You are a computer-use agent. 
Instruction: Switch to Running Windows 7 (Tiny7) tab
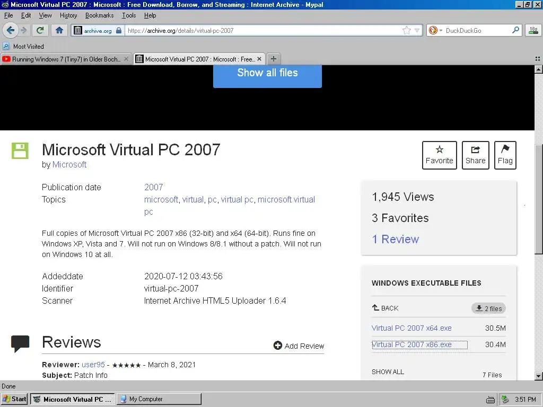[66, 59]
